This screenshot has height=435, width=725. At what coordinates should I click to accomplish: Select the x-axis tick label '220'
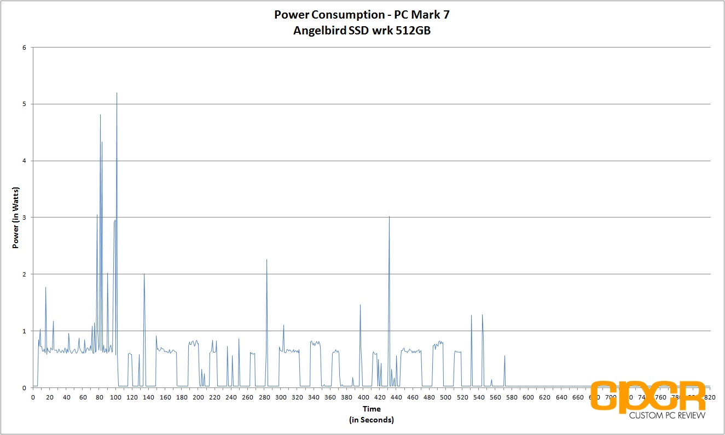(x=215, y=397)
